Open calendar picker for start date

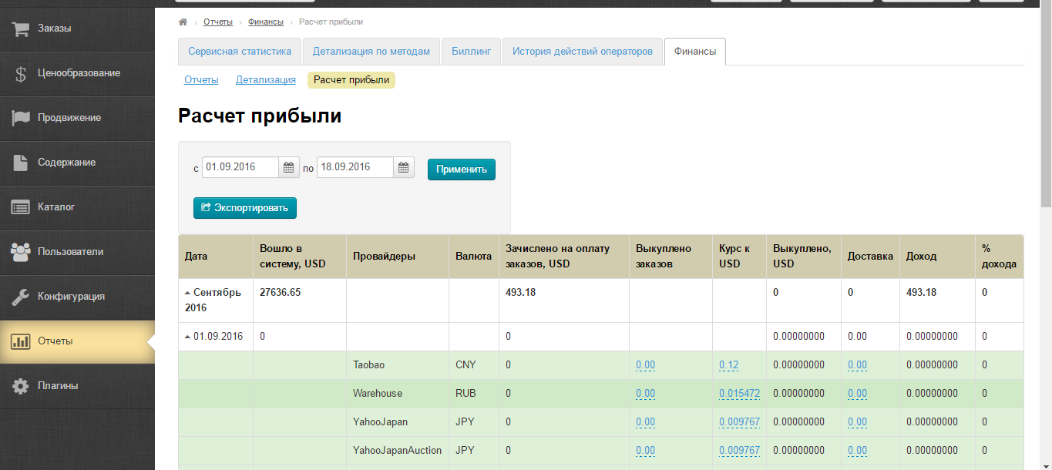(288, 167)
